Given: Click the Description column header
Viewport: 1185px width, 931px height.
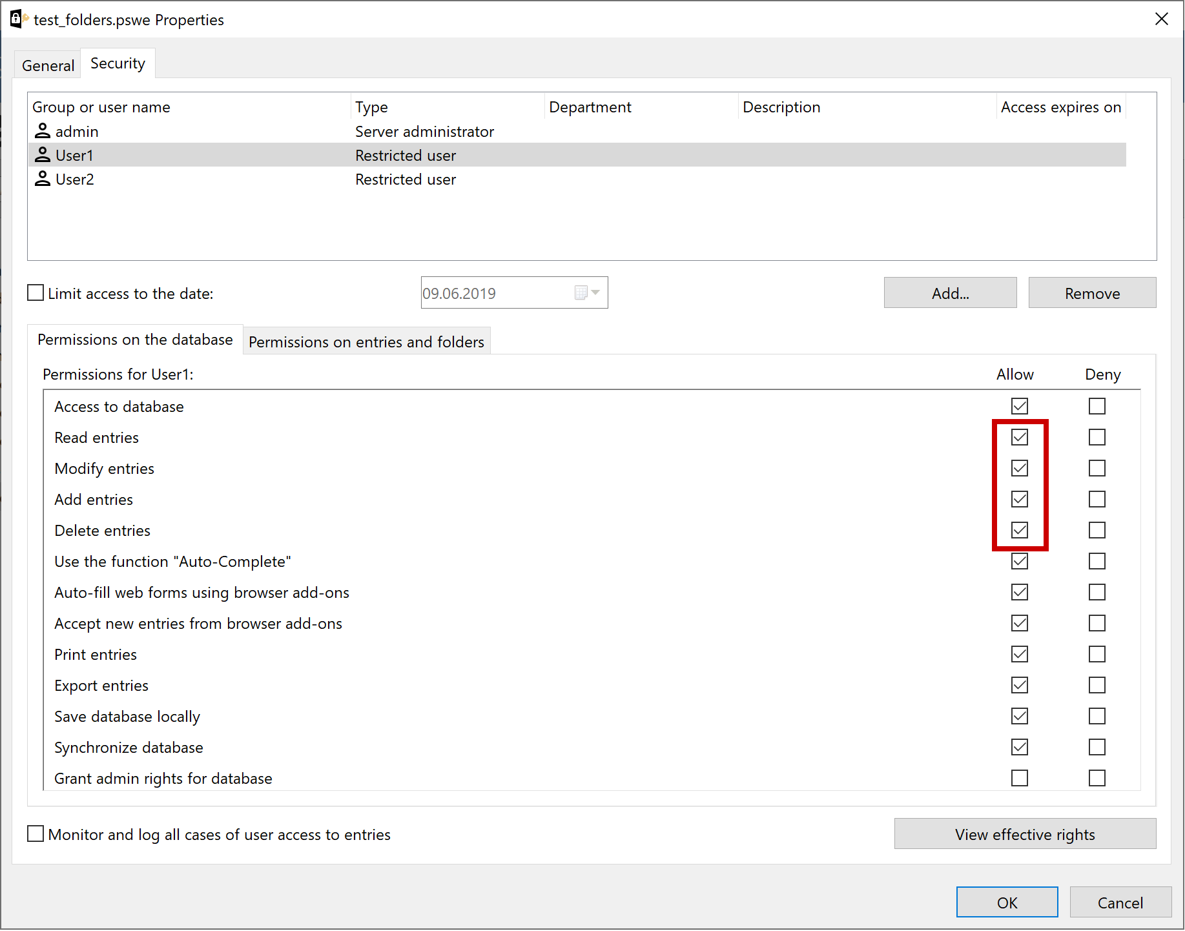Looking at the screenshot, I should (867, 107).
